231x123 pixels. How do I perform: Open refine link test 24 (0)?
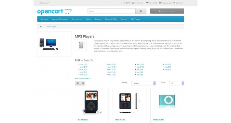[x=140, y=67]
